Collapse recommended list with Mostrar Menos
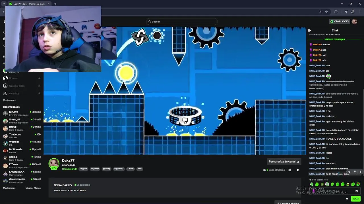The width and height of the screenshot is (364, 204). click(x=33, y=188)
